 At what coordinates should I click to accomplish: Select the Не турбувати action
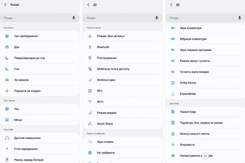[x=106, y=153]
